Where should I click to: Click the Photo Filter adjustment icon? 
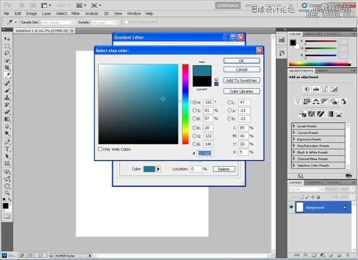pyautogui.click(x=334, y=101)
